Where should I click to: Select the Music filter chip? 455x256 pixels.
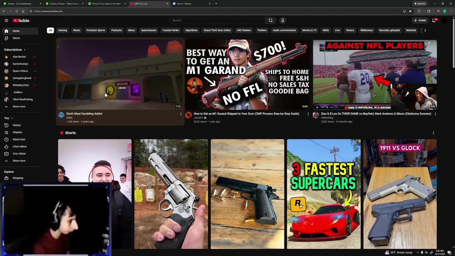tap(77, 30)
